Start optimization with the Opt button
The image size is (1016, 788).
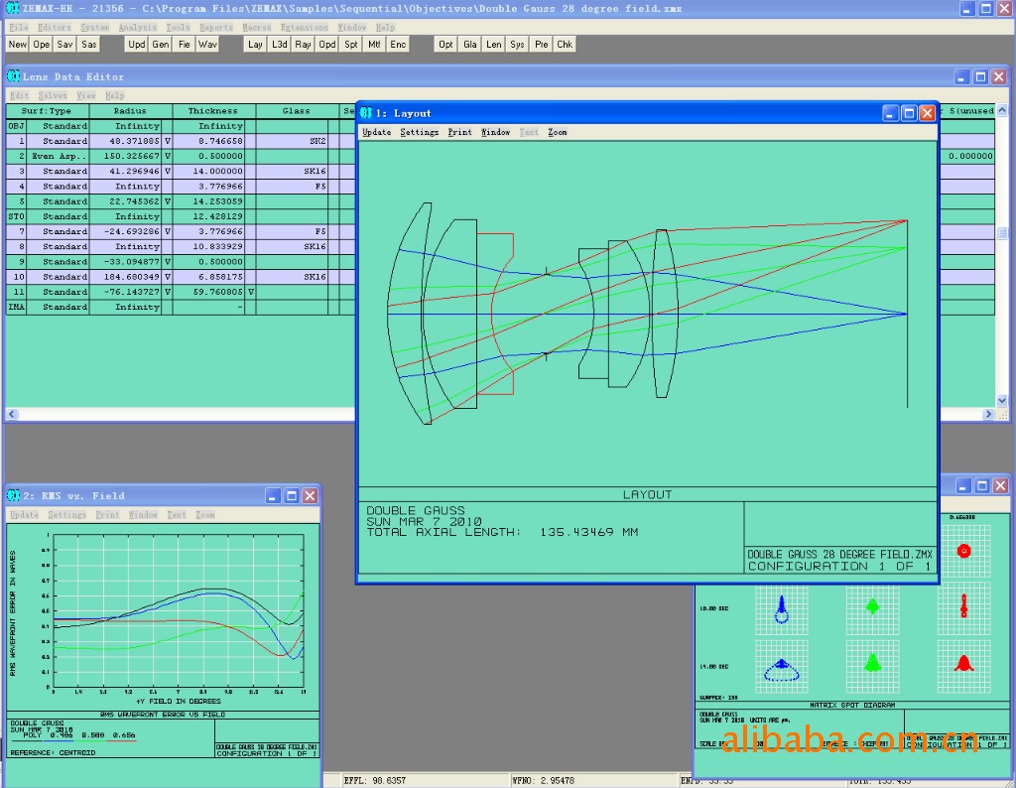(445, 44)
